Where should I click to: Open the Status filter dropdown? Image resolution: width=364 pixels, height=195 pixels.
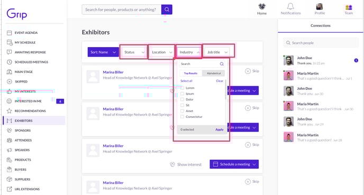pyautogui.click(x=134, y=52)
